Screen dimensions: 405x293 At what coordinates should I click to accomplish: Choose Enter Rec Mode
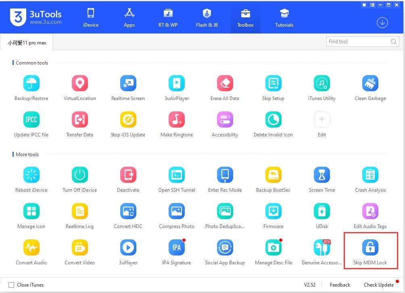pos(225,180)
